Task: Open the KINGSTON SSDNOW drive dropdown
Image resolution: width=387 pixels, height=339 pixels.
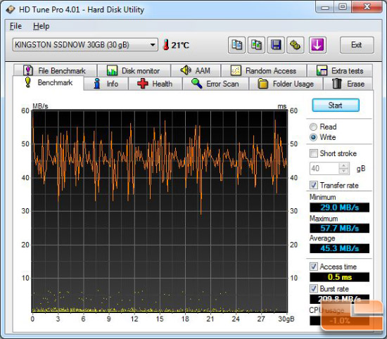Action: (85, 44)
